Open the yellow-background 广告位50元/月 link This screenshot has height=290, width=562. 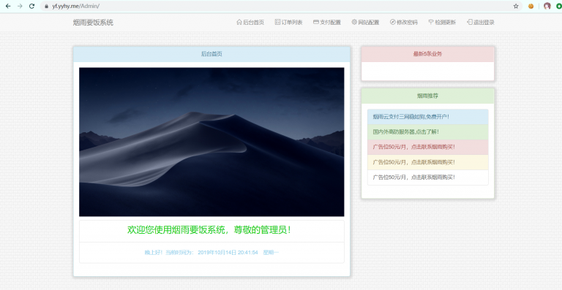427,162
